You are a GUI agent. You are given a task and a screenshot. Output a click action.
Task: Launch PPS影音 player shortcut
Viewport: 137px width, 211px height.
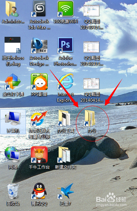(39, 82)
